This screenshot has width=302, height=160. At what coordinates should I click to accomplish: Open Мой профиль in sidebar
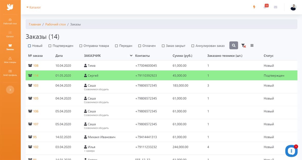pyautogui.click(x=10, y=73)
